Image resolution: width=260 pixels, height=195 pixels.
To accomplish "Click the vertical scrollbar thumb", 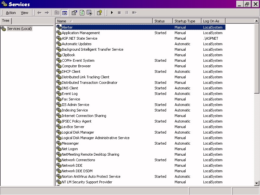I will point(256,58).
